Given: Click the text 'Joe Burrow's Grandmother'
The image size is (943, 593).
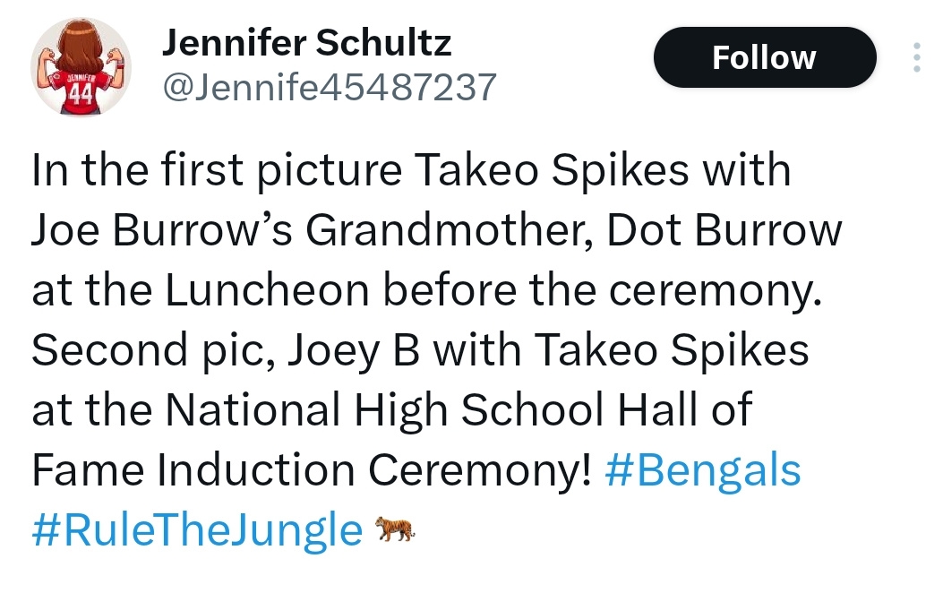Looking at the screenshot, I should [313, 231].
